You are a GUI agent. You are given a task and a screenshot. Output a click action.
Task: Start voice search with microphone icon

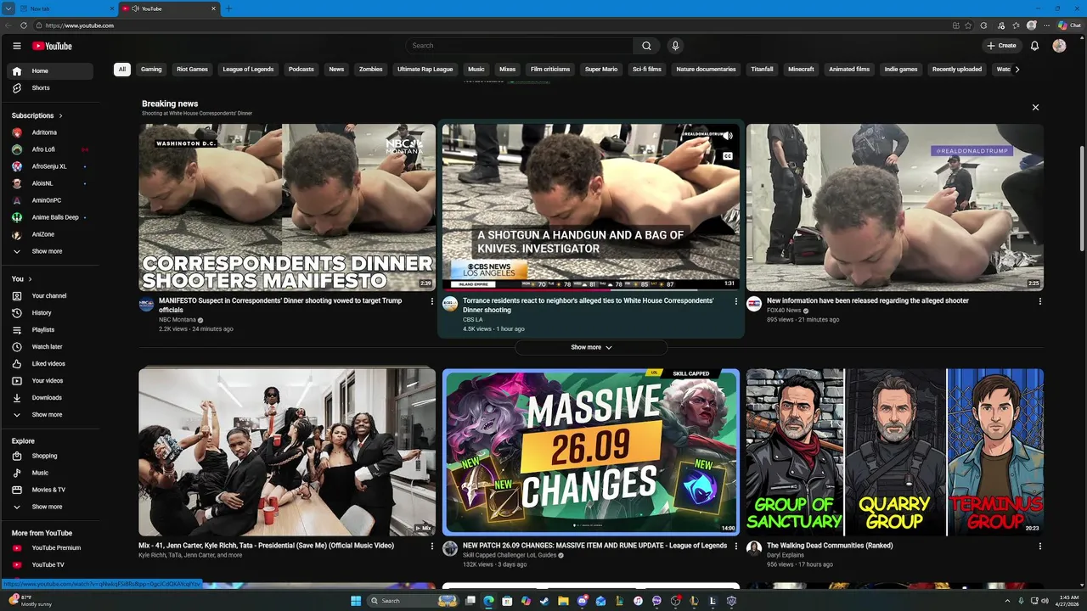675,46
